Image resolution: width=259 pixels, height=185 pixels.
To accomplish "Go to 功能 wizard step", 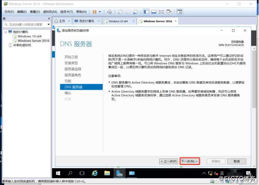I will coord(68,81).
